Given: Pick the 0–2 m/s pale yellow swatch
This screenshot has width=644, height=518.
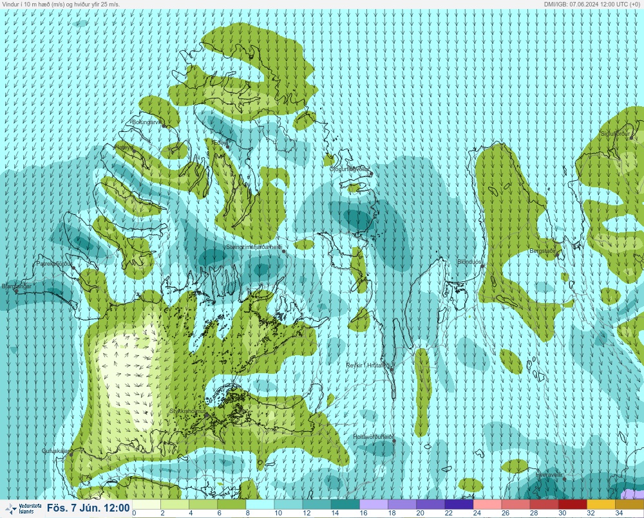Looking at the screenshot, I should (146, 504).
